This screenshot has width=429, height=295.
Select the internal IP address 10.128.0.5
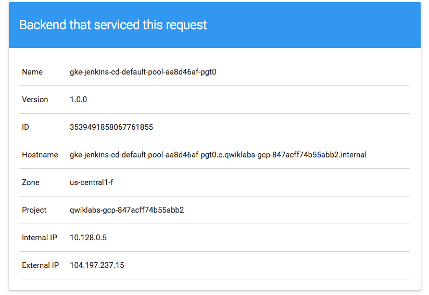[x=88, y=238]
